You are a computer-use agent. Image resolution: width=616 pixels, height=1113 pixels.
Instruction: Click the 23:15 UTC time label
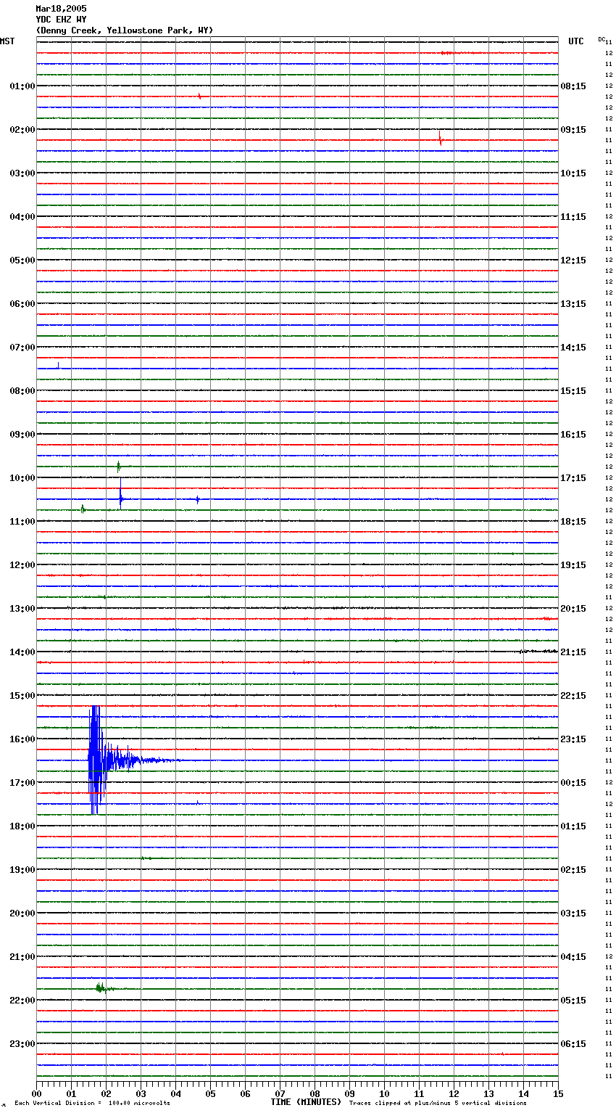(x=573, y=739)
